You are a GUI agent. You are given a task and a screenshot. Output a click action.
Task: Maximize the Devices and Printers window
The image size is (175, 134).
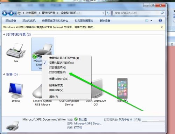pos(152,5)
